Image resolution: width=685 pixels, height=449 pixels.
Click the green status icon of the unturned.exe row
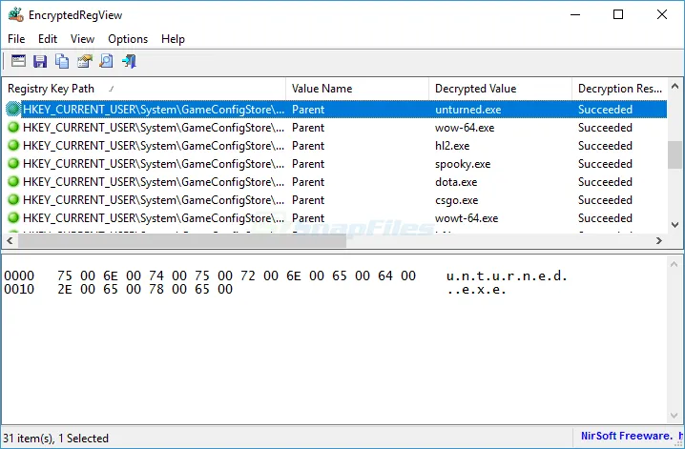13,109
